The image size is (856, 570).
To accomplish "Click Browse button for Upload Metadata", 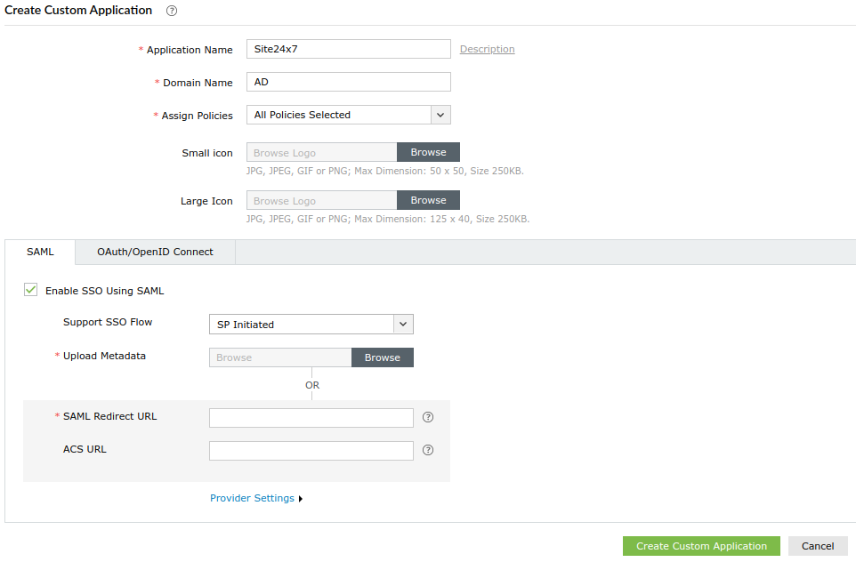I will click(382, 357).
